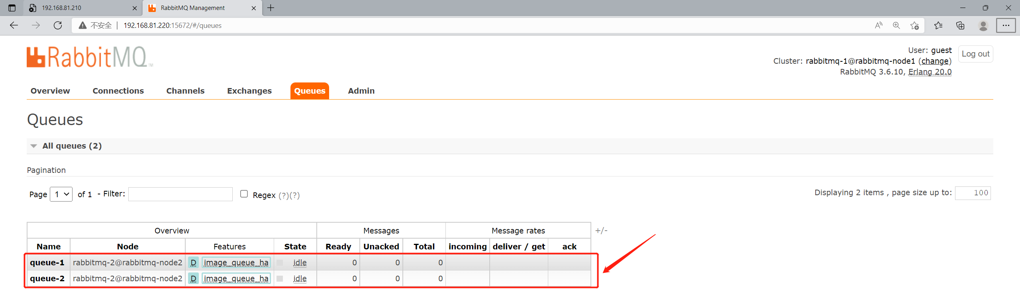
Task: Open the tab actions menu icon
Action: [12, 8]
